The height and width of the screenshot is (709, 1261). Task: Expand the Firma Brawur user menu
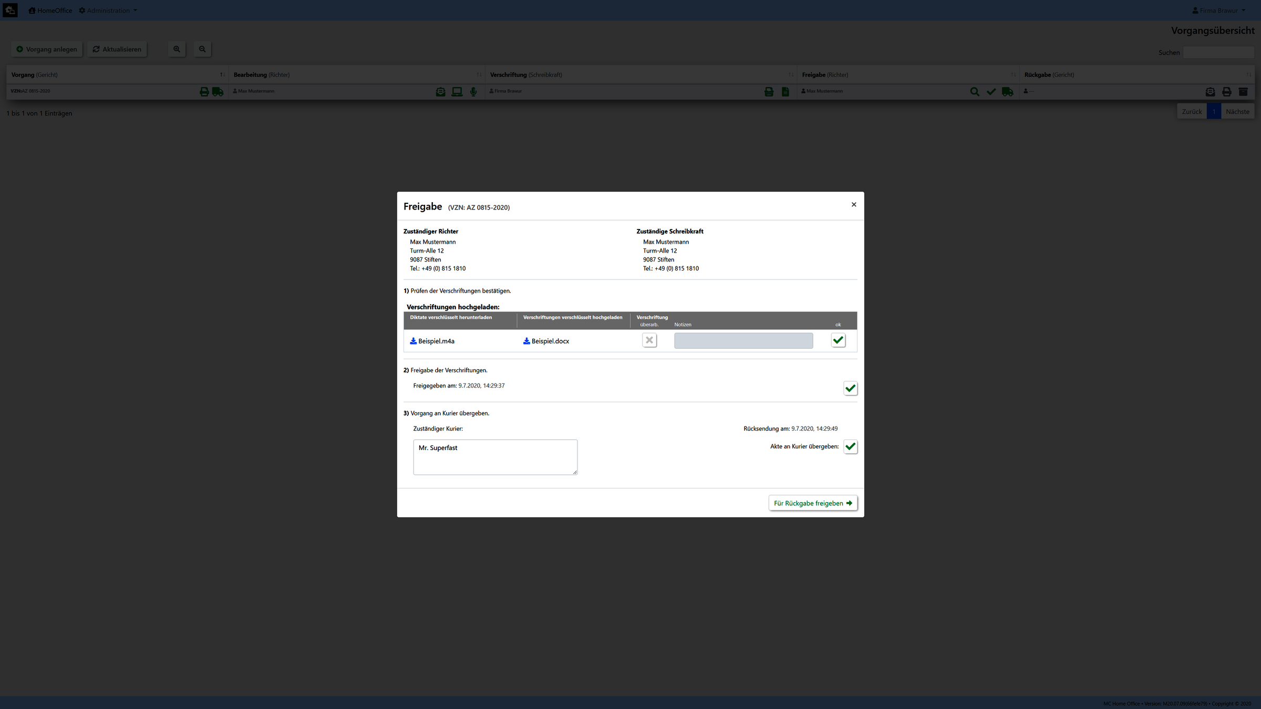[x=1218, y=11]
